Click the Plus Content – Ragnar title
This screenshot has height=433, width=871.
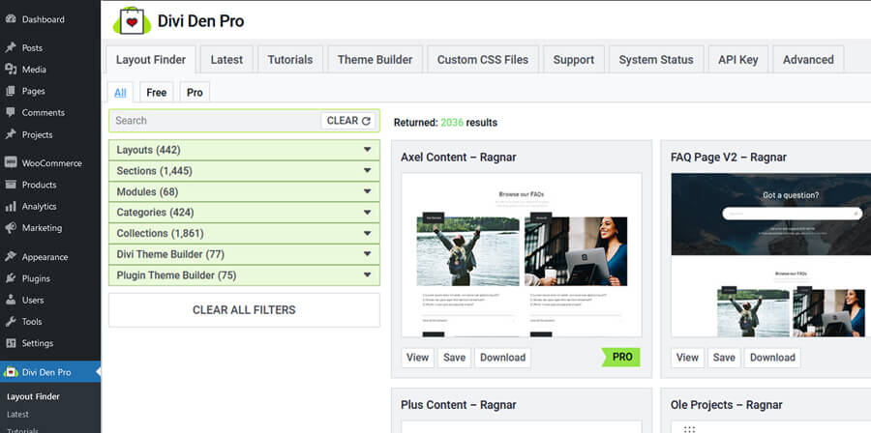coord(459,405)
